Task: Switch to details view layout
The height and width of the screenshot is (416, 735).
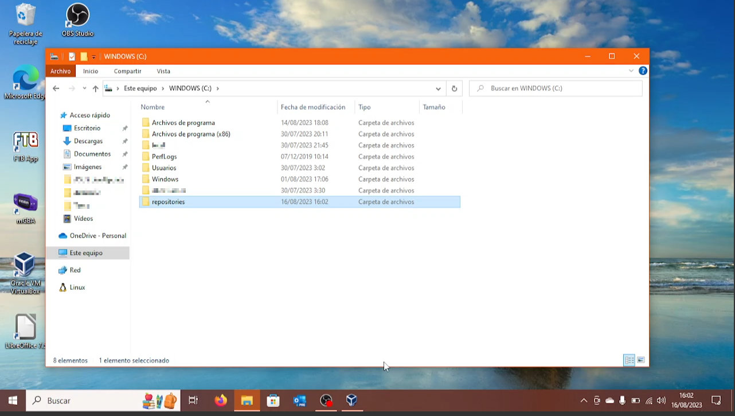Action: (629, 360)
